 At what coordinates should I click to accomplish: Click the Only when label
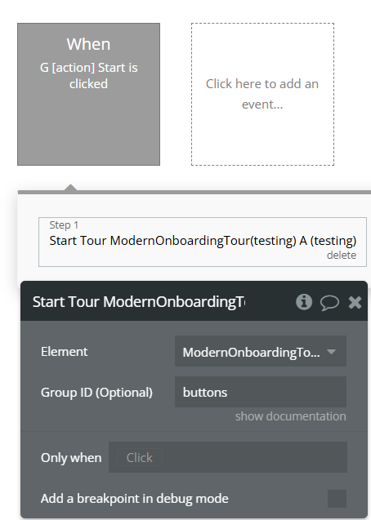point(71,458)
